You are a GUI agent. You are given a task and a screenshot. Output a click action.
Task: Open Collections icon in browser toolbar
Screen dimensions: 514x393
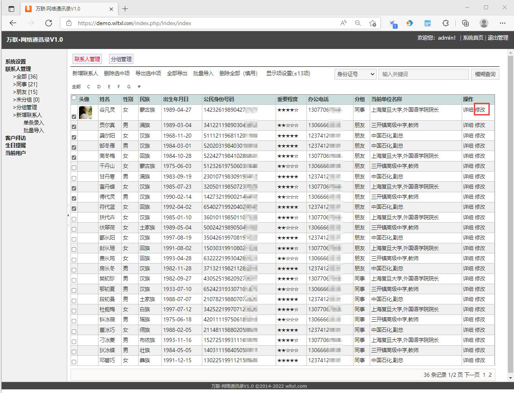[x=465, y=23]
